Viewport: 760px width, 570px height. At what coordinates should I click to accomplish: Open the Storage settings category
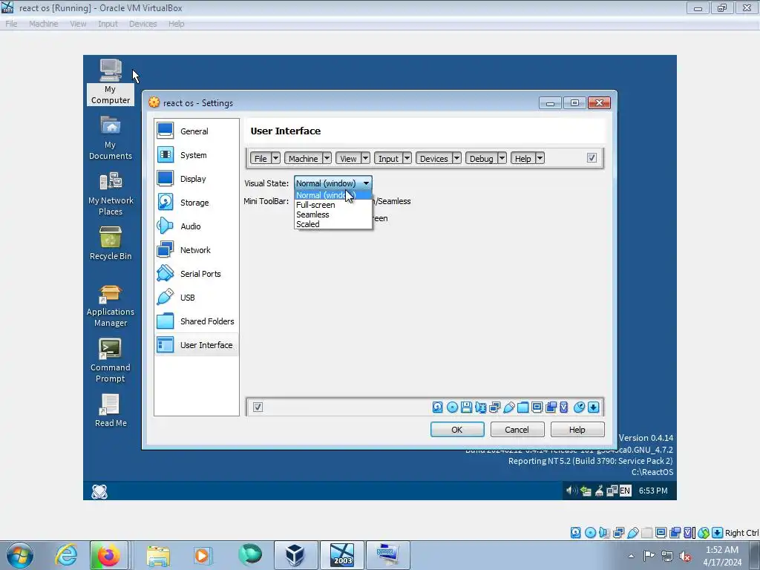196,203
